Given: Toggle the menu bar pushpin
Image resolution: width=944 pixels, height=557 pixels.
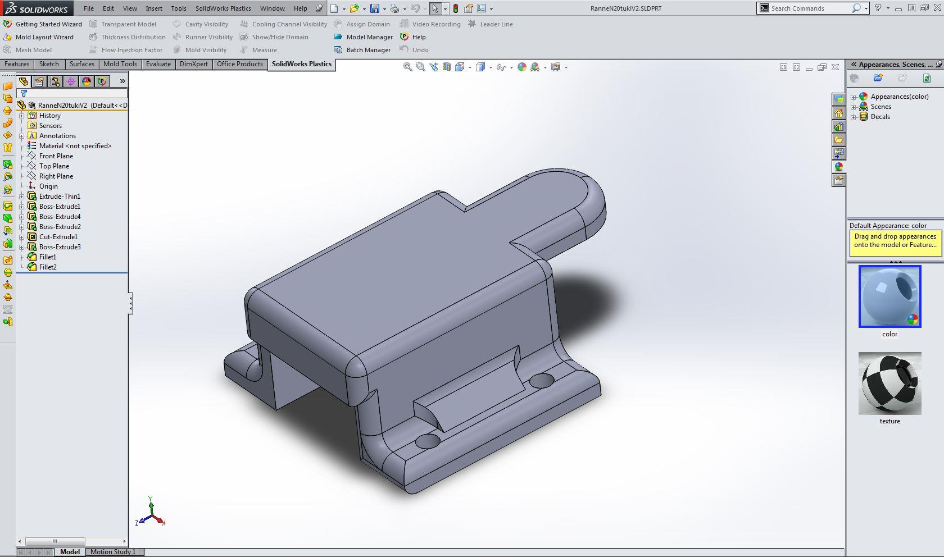Looking at the screenshot, I should pyautogui.click(x=319, y=8).
